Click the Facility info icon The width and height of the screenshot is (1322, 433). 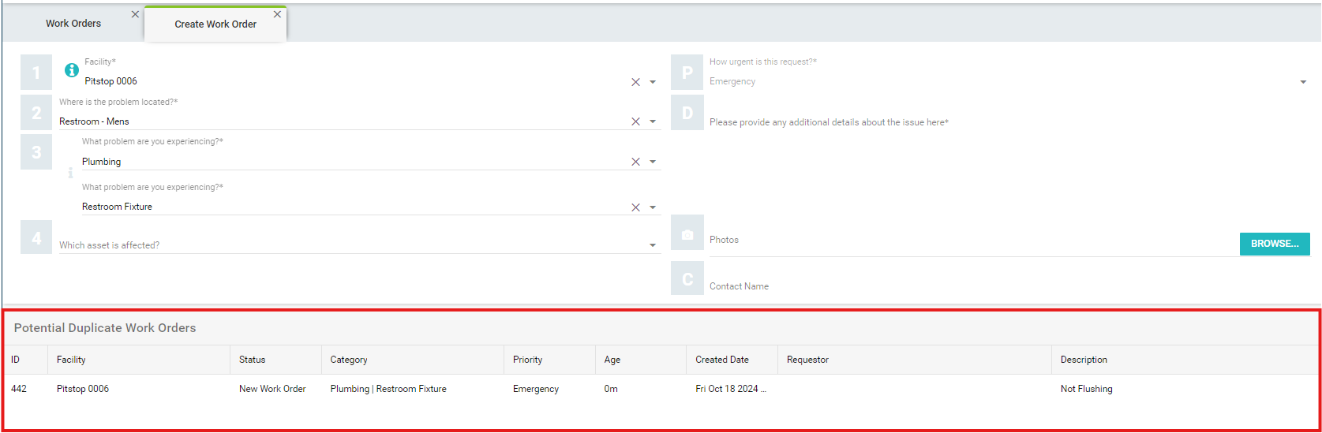coord(72,70)
